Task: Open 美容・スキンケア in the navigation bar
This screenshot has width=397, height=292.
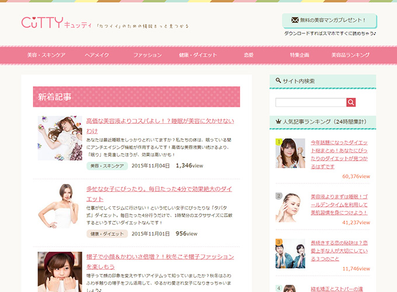Action: coord(46,55)
